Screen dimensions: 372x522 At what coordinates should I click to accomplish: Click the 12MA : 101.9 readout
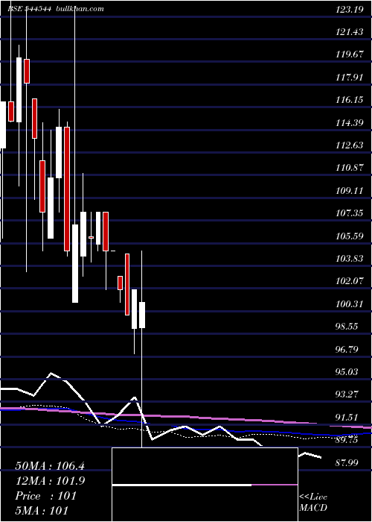(x=50, y=481)
